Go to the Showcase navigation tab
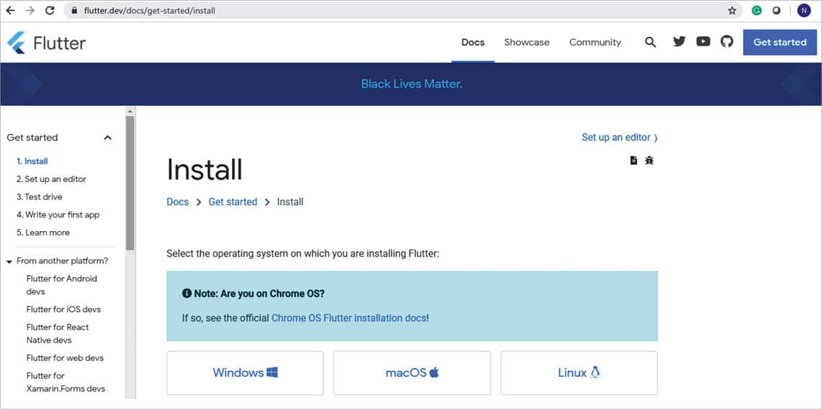 [526, 42]
